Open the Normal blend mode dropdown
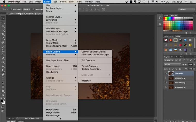The image size is (196, 122). click(173, 65)
